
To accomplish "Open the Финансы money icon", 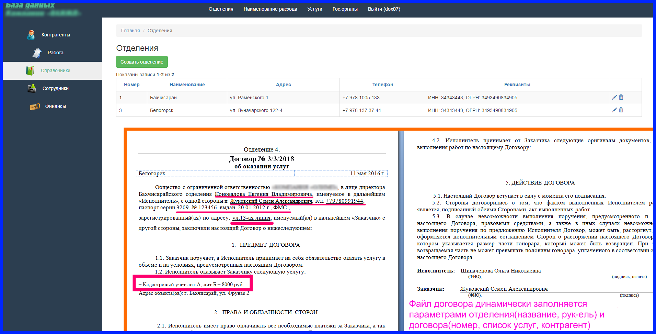I will 35,107.
